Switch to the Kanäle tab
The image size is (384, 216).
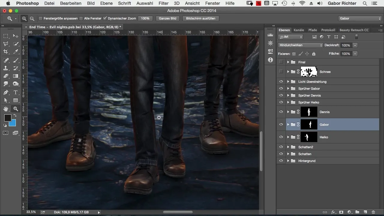coord(299,30)
